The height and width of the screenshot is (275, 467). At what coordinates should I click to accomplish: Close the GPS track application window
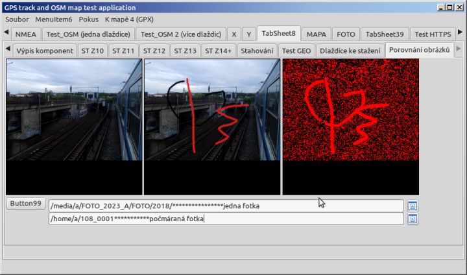coord(459,7)
